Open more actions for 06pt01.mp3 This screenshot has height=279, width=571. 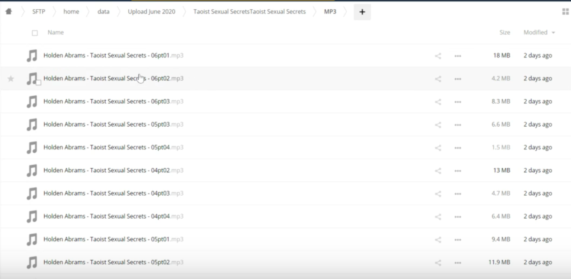click(x=458, y=56)
